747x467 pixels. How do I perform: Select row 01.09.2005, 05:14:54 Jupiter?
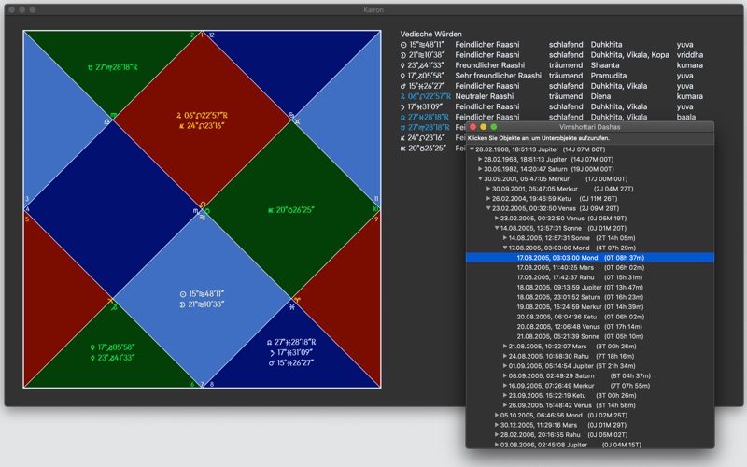[590, 366]
